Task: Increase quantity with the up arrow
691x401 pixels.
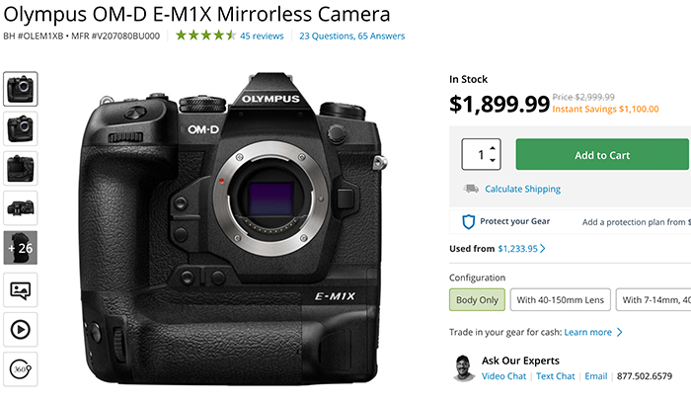Action: tap(494, 147)
